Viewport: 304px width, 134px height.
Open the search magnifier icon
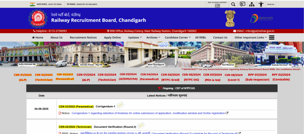coord(233,4)
